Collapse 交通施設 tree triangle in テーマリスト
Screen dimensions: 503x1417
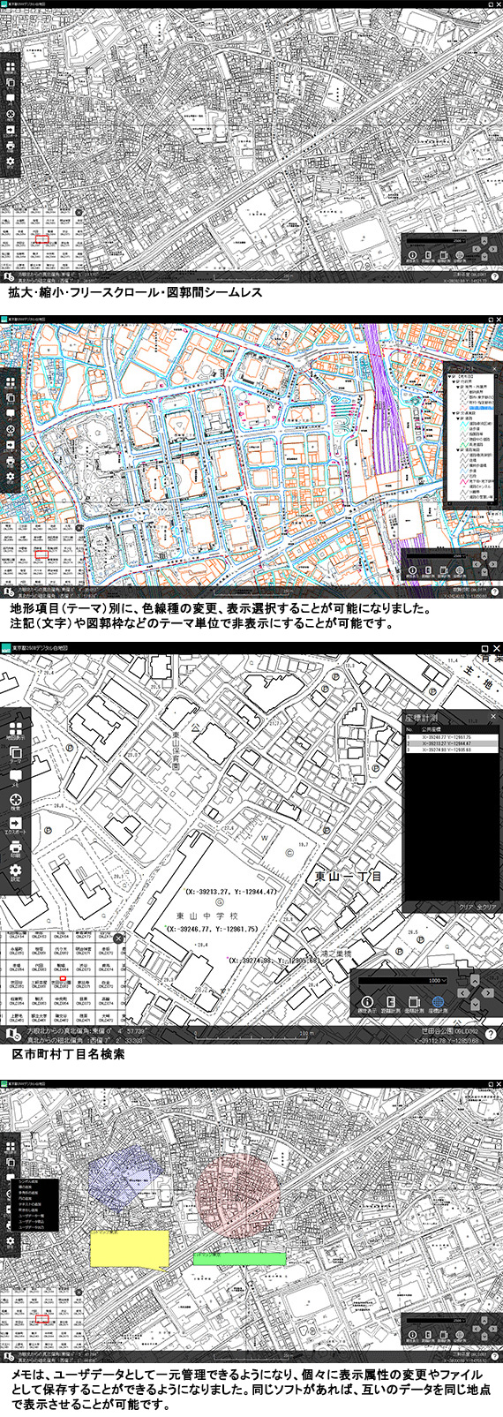tap(454, 413)
